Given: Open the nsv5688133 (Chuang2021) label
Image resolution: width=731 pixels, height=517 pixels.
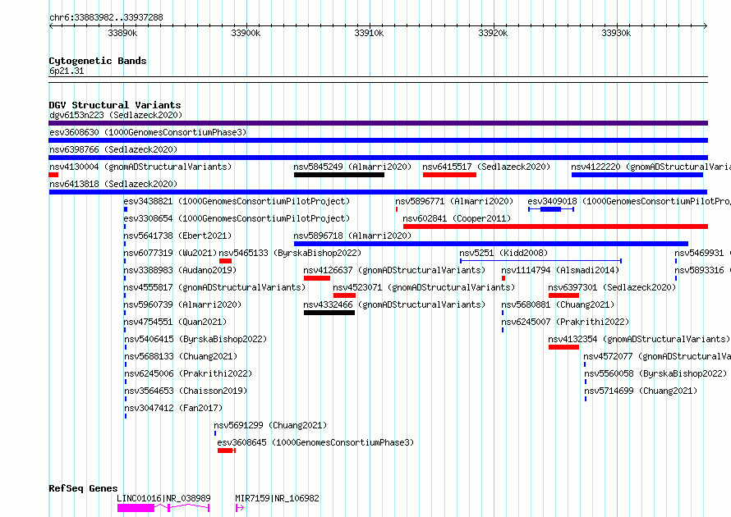Looking at the screenshot, I should coord(181,356).
